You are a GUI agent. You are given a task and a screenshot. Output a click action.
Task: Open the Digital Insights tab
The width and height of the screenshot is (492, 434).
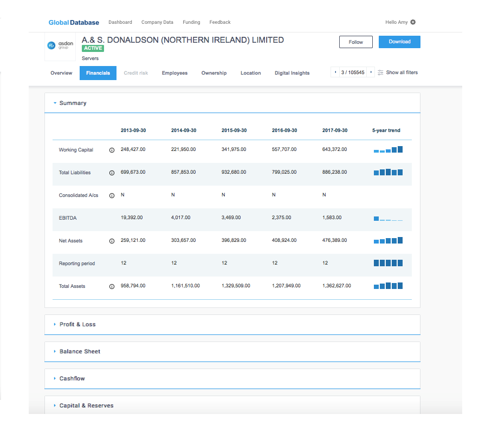pos(292,73)
